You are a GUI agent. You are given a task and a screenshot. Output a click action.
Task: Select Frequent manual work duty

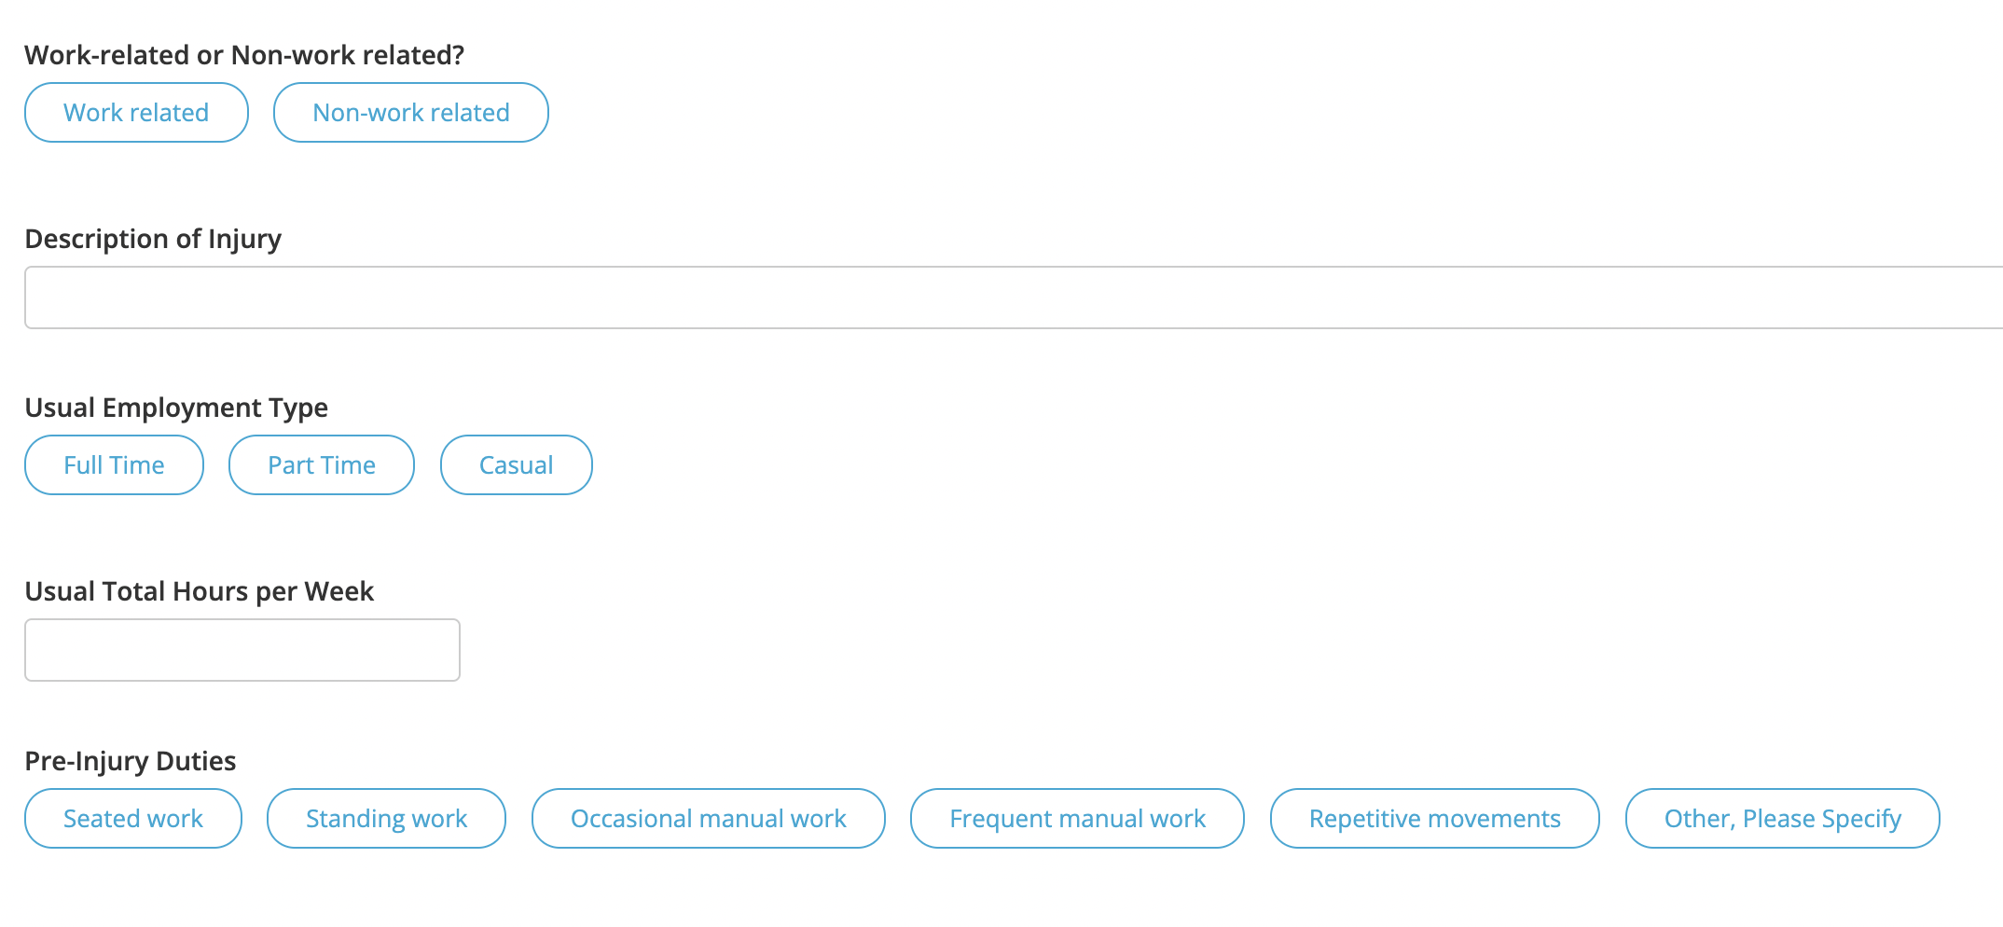[x=1077, y=818]
